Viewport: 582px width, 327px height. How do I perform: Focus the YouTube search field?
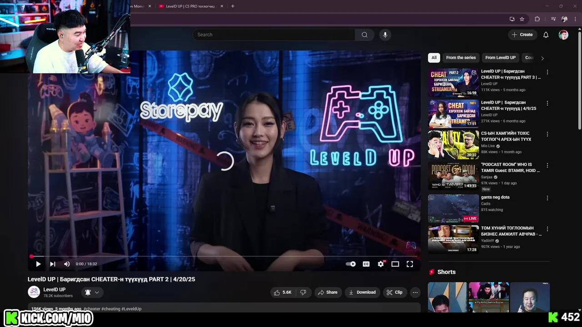pos(274,35)
